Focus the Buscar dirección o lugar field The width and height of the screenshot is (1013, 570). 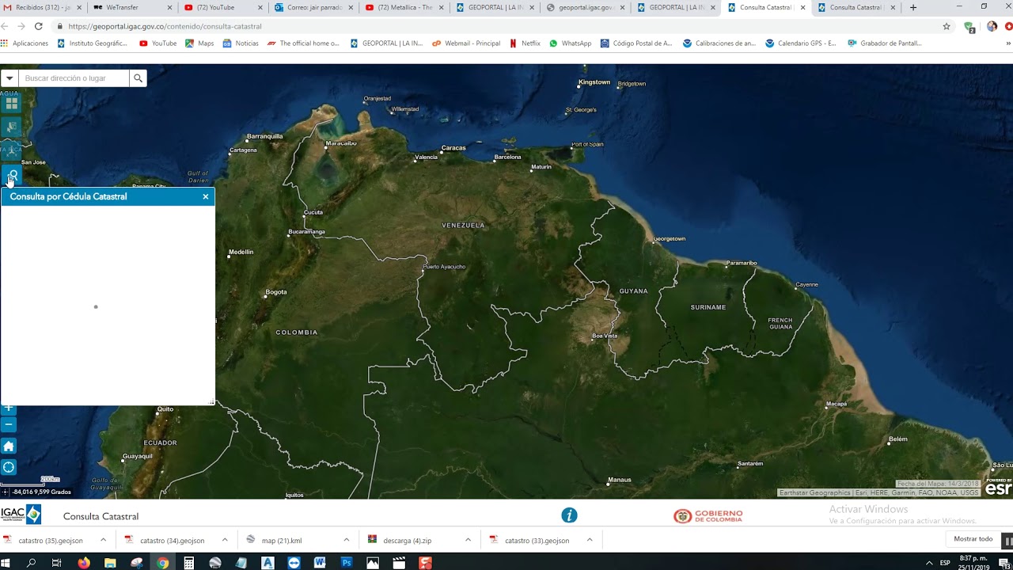74,78
